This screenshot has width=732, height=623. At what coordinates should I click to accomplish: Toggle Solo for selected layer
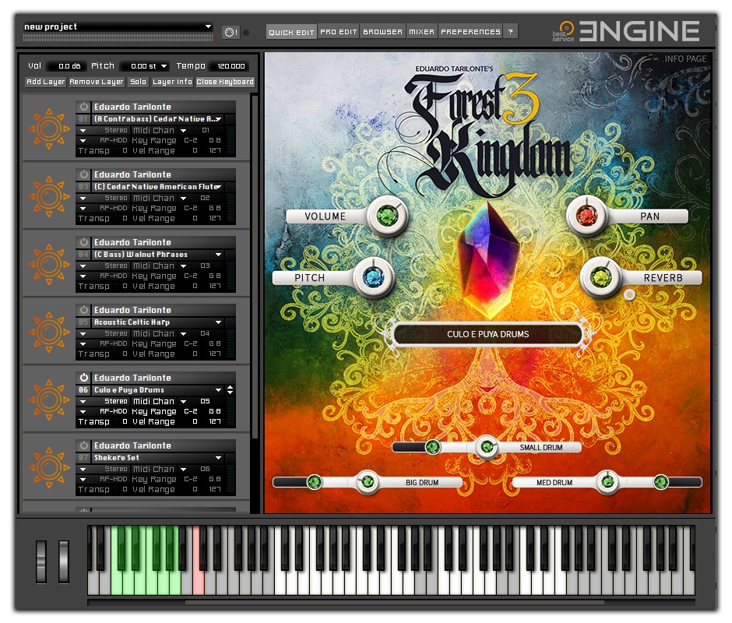point(138,82)
